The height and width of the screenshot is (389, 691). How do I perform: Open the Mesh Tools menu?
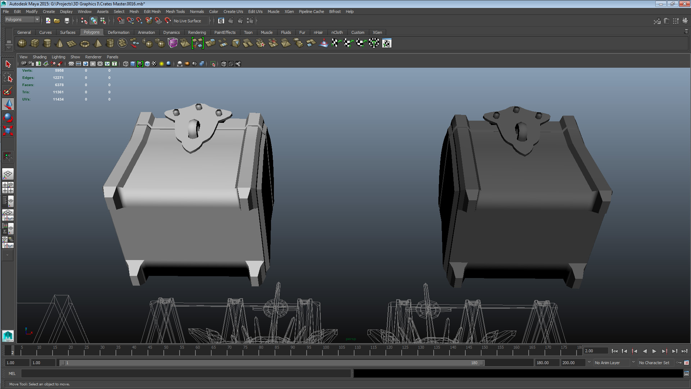175,12
